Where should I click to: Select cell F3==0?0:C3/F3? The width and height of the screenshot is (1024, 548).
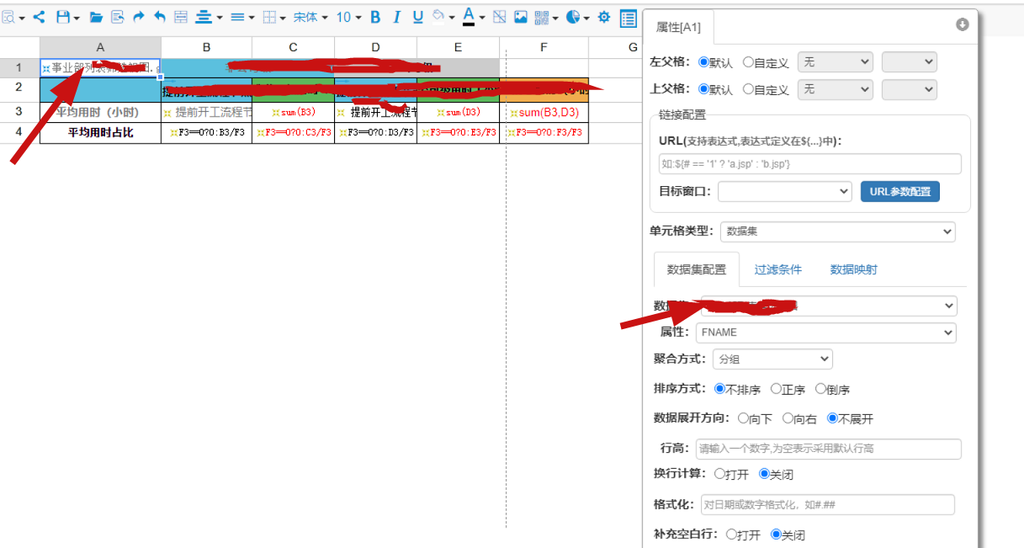point(293,132)
